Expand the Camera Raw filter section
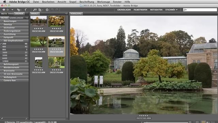Viewport: 218px width, 123px height. click(x=14, y=81)
